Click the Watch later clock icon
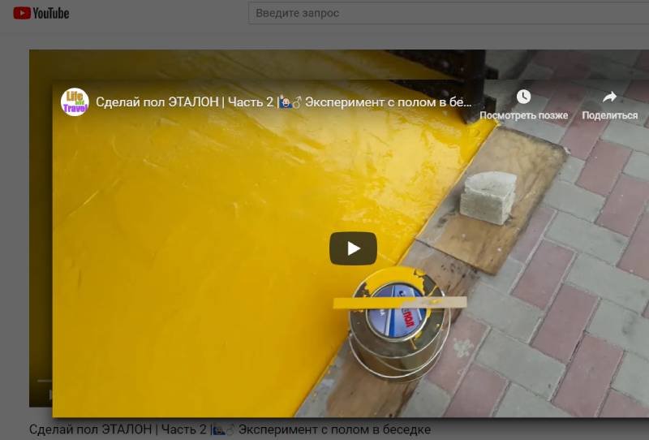This screenshot has width=649, height=440. pyautogui.click(x=523, y=97)
